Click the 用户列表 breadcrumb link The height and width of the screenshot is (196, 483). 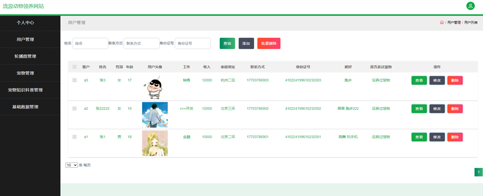point(471,22)
